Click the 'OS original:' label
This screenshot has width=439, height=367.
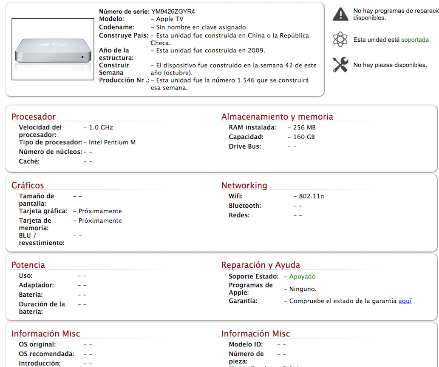(x=37, y=344)
